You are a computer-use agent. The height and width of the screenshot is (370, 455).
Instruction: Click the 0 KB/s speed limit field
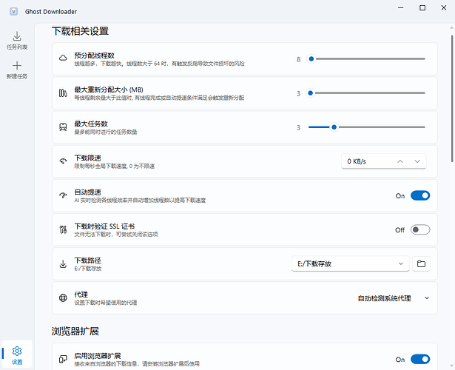coord(366,161)
